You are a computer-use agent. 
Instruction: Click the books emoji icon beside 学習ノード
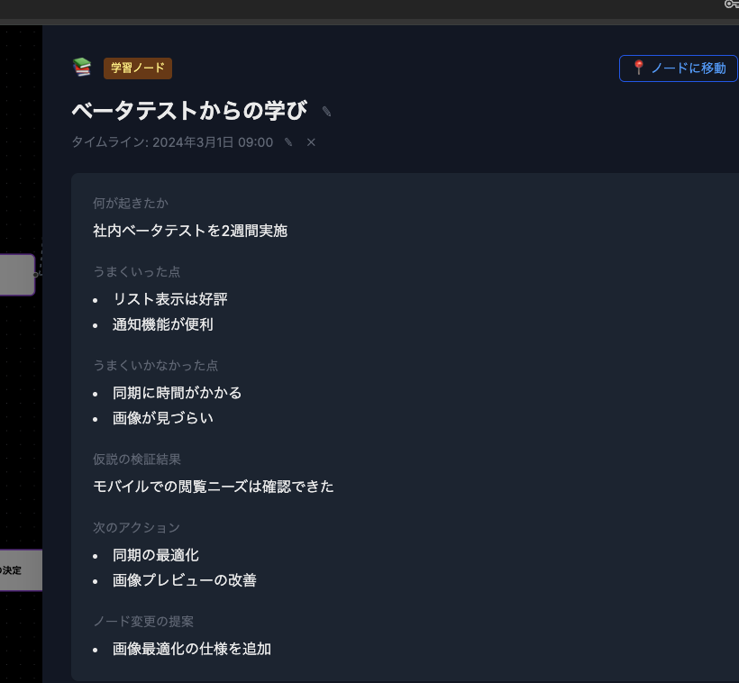(x=82, y=67)
